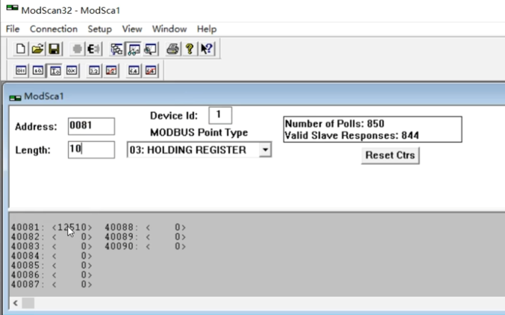Click the horizontal scrollbar left arrow
Screen dimensions: 505x315
point(16,303)
